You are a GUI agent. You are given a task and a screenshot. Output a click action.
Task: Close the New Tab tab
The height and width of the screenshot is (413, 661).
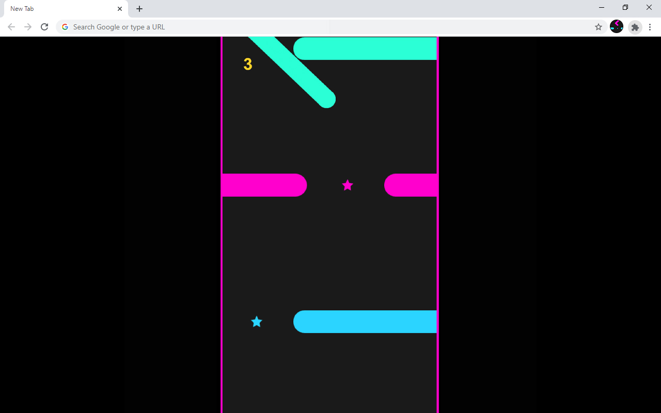(120, 9)
